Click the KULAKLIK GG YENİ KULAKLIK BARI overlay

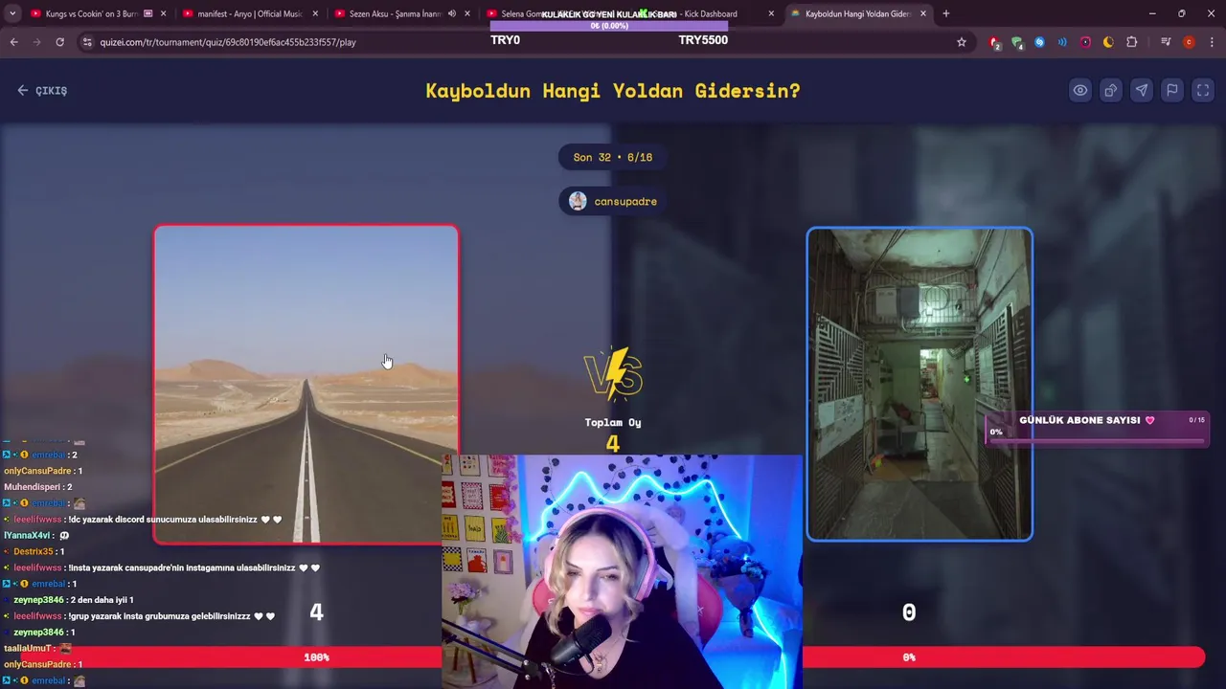(x=609, y=14)
